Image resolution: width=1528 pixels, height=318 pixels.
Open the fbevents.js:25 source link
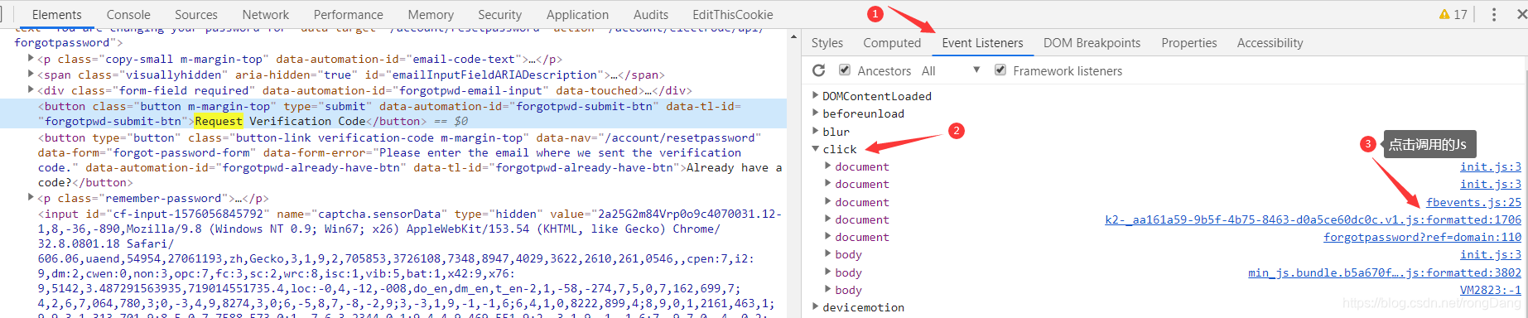click(x=1473, y=202)
